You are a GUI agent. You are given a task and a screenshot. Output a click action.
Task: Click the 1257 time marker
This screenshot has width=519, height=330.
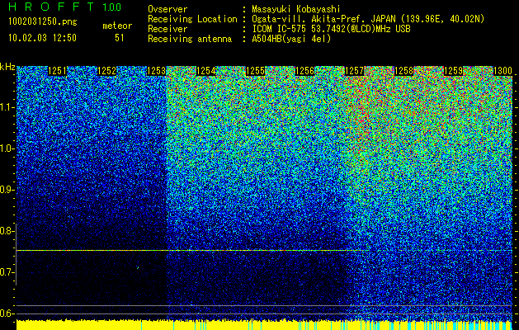tap(355, 71)
